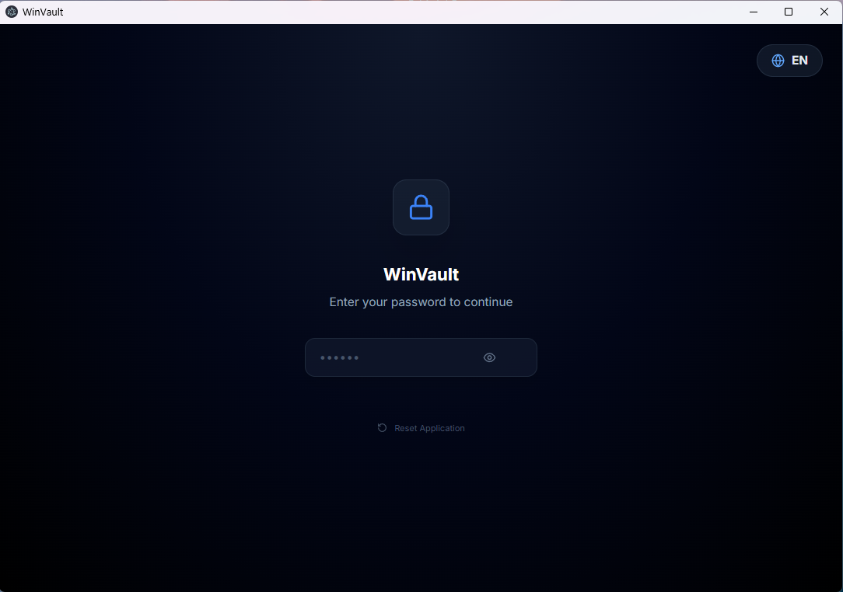
Task: Focus the password input field
Action: point(421,357)
